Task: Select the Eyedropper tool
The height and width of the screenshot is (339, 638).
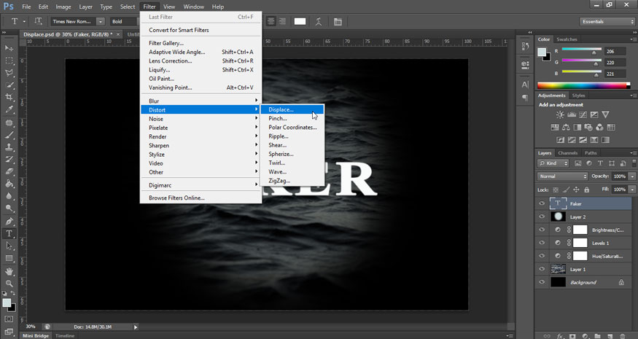Action: click(9, 109)
